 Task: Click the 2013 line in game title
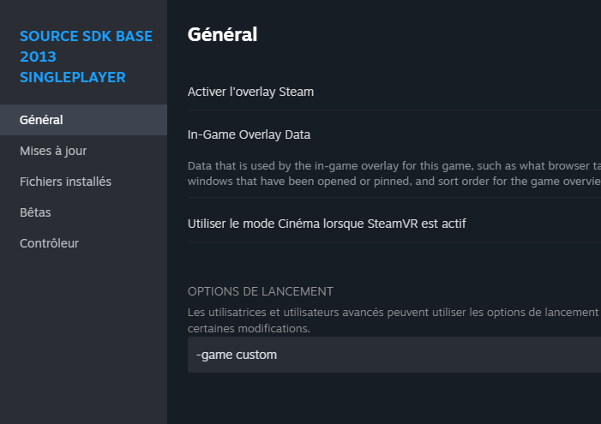coord(38,57)
